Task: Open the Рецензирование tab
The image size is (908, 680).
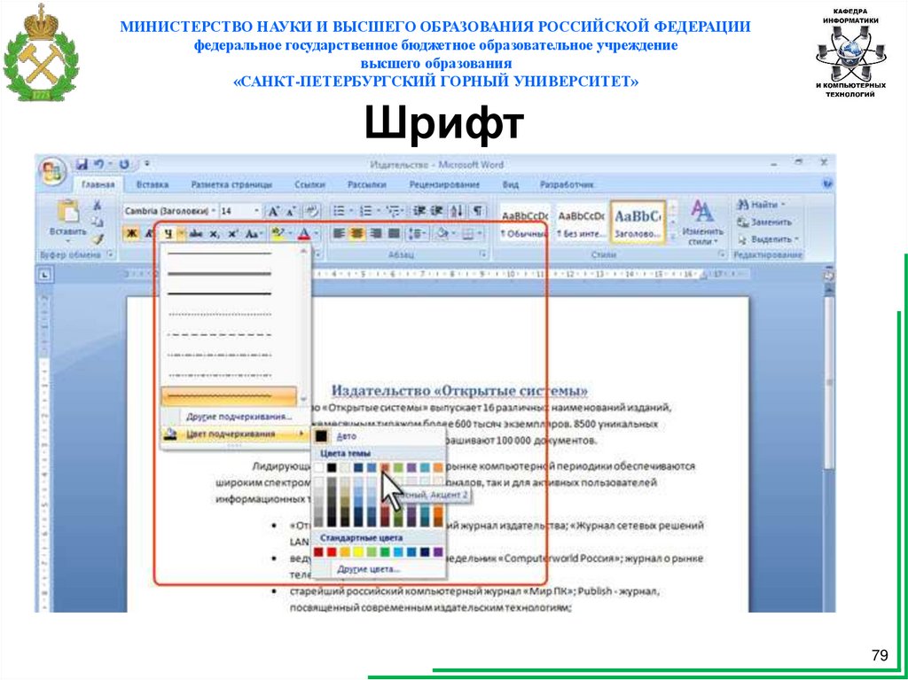Action: coord(444,184)
